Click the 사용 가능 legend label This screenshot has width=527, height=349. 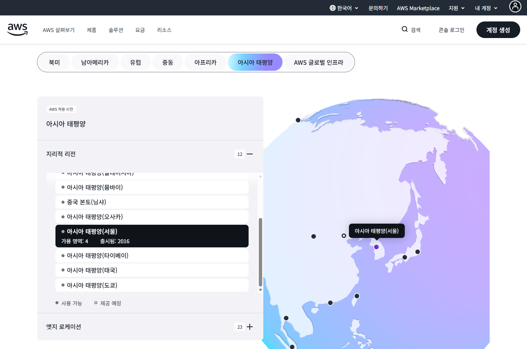pos(72,303)
